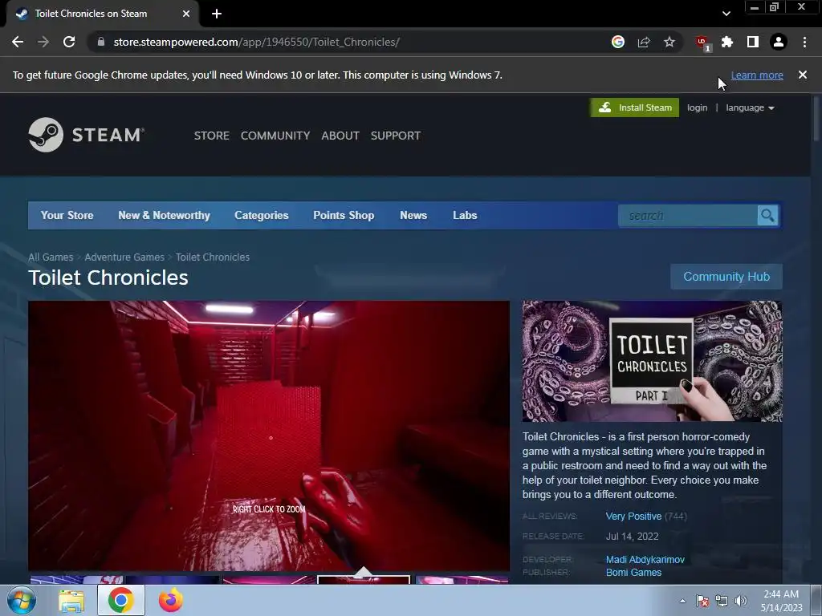This screenshot has width=822, height=616.
Task: Click the Very Positive reviews link
Action: [633, 517]
